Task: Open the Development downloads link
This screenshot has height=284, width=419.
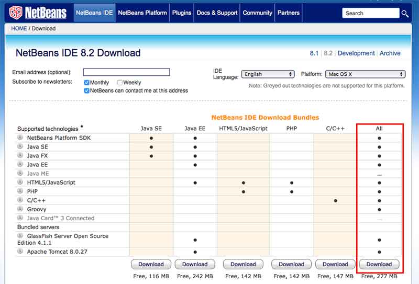Action: click(x=356, y=53)
